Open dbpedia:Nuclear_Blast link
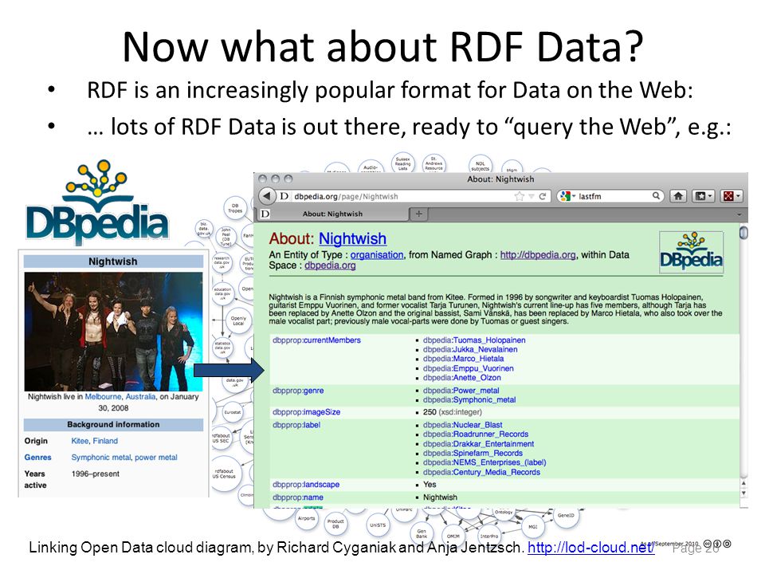This screenshot has width=765, height=574. pyautogui.click(x=462, y=425)
